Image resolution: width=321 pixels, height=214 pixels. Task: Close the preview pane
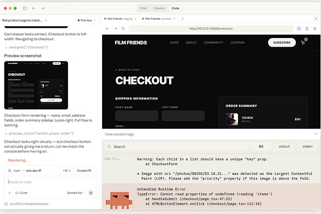[x=316, y=19]
